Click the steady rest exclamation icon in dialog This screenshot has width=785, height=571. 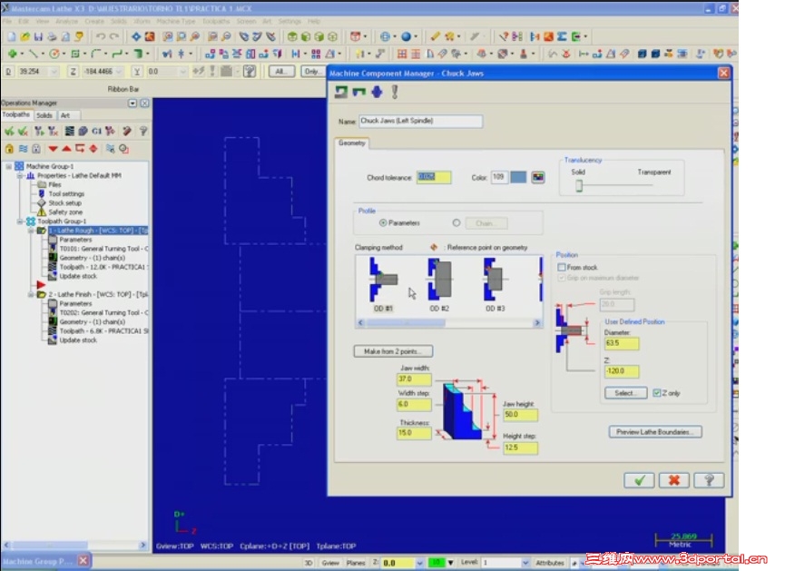[x=395, y=92]
